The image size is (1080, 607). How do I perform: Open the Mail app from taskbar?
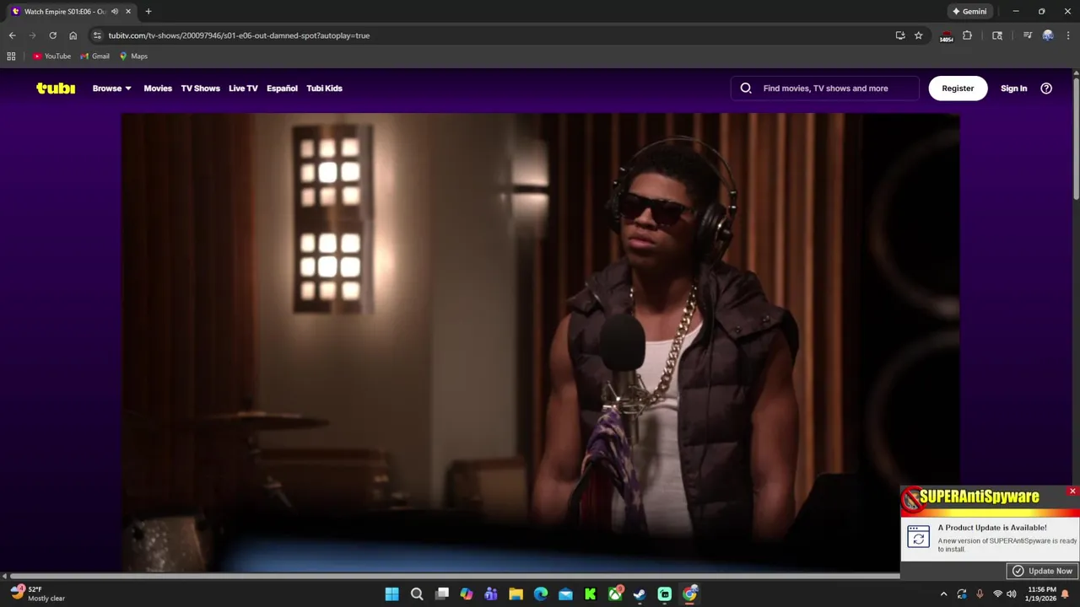(565, 594)
